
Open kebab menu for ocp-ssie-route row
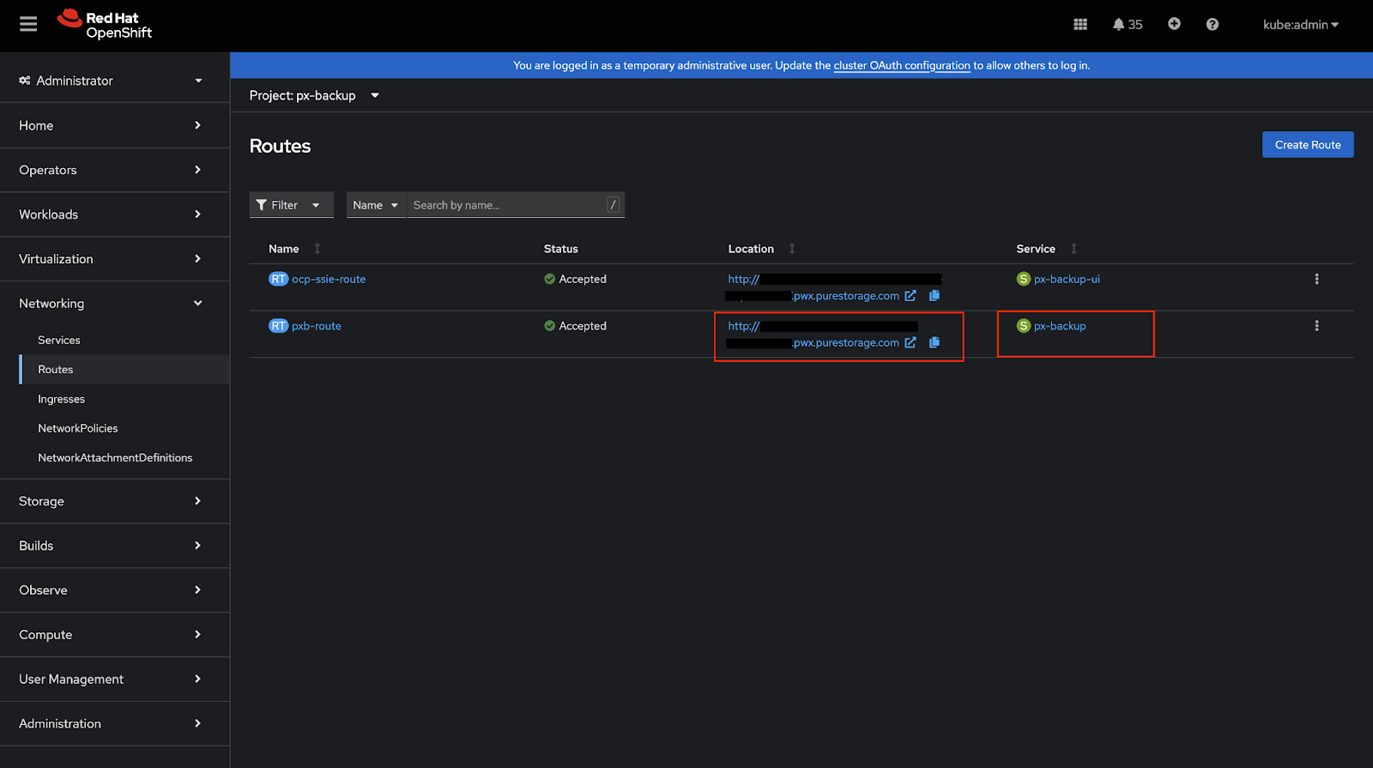[x=1316, y=279]
